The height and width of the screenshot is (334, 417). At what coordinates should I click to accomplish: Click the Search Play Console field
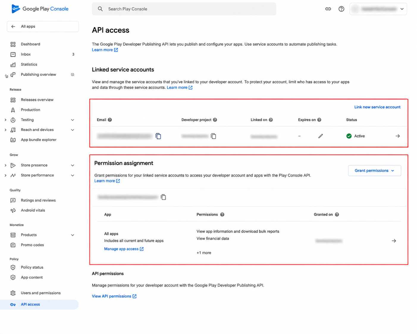pos(184,9)
